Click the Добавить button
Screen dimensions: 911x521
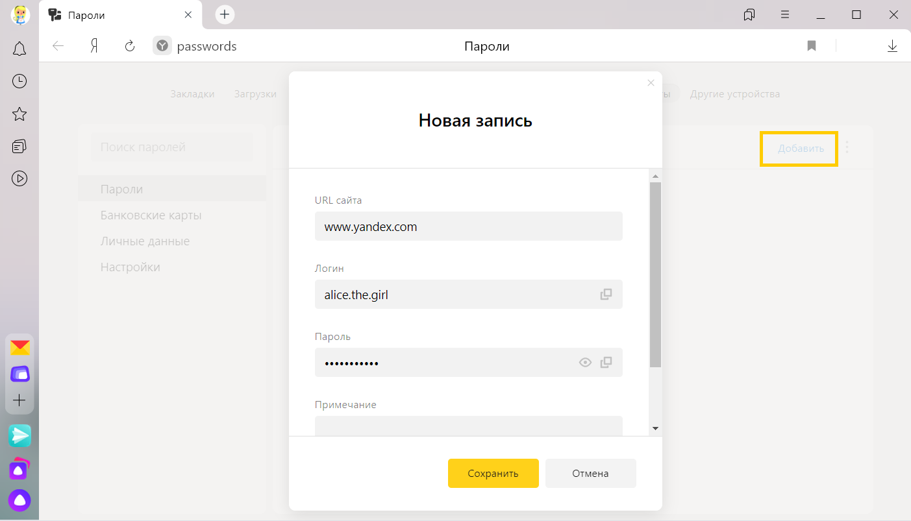801,148
